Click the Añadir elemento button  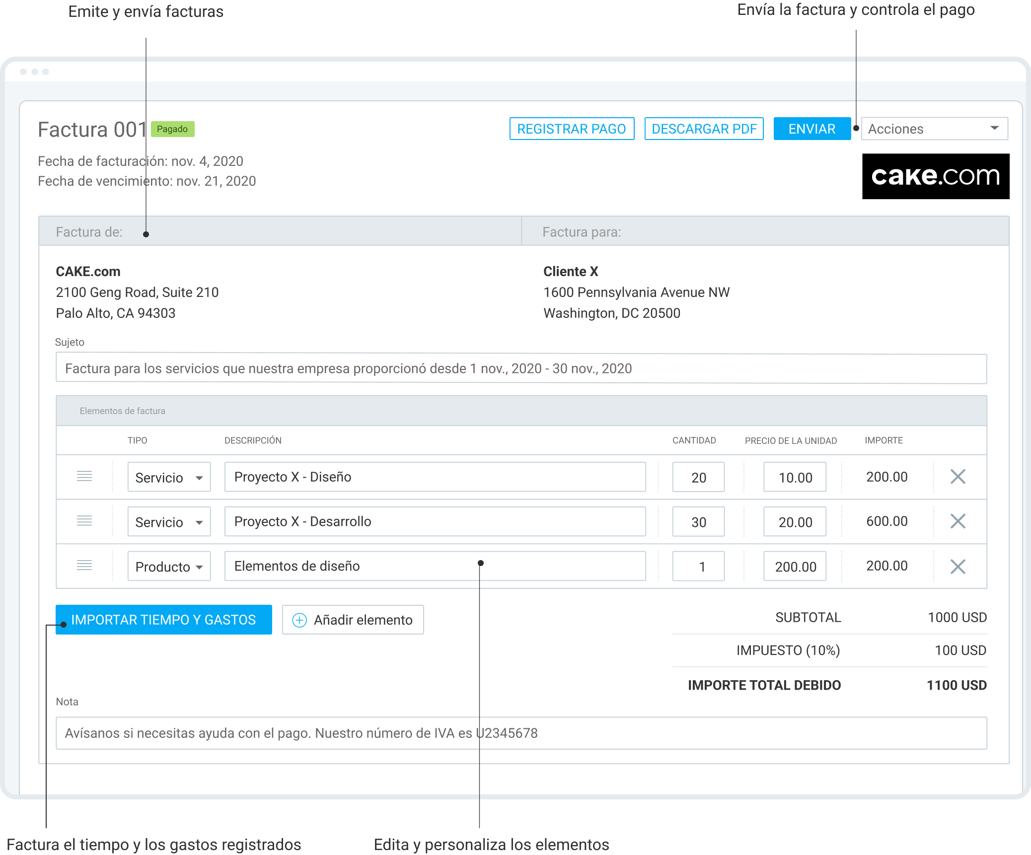(x=353, y=620)
